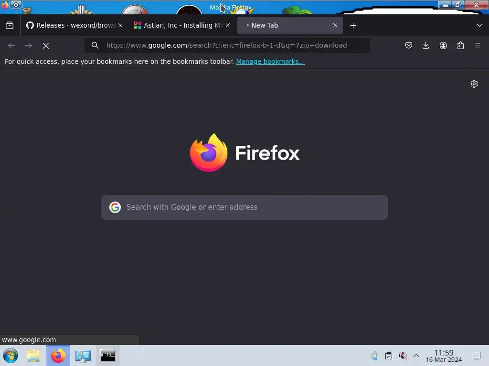
Task: Open the clipboard tray icon
Action: 389,356
